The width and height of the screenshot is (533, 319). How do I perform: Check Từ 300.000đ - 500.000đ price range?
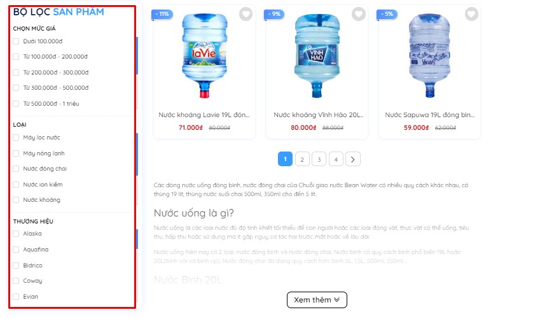click(16, 88)
